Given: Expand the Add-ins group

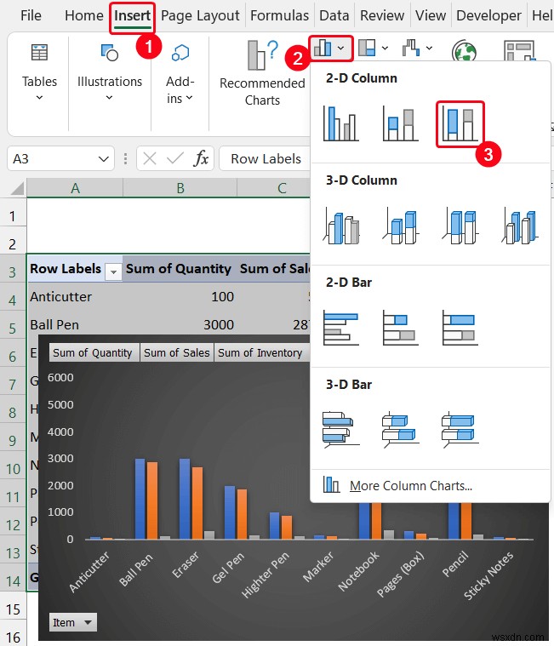Looking at the screenshot, I should pos(180,72).
